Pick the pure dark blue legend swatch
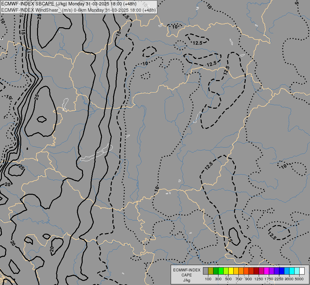Viewport: 310px width, 285px height. (282, 271)
